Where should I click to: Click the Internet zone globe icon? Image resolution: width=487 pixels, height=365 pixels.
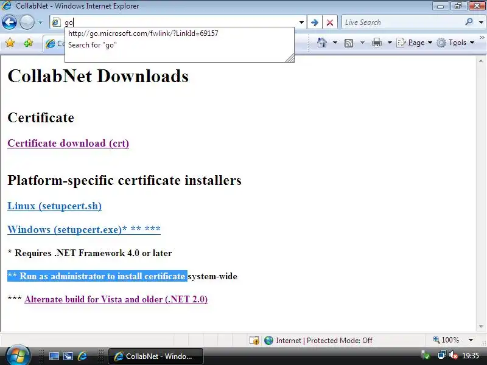[x=268, y=341]
